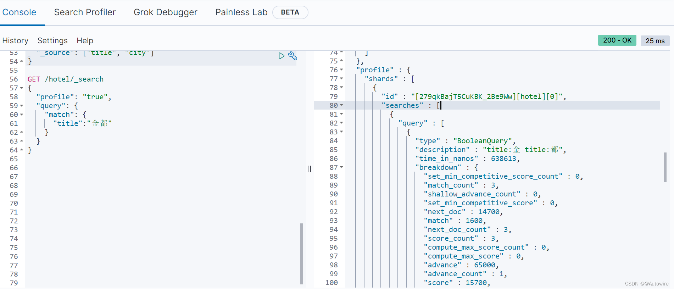
Task: Open the History menu
Action: [x=15, y=40]
